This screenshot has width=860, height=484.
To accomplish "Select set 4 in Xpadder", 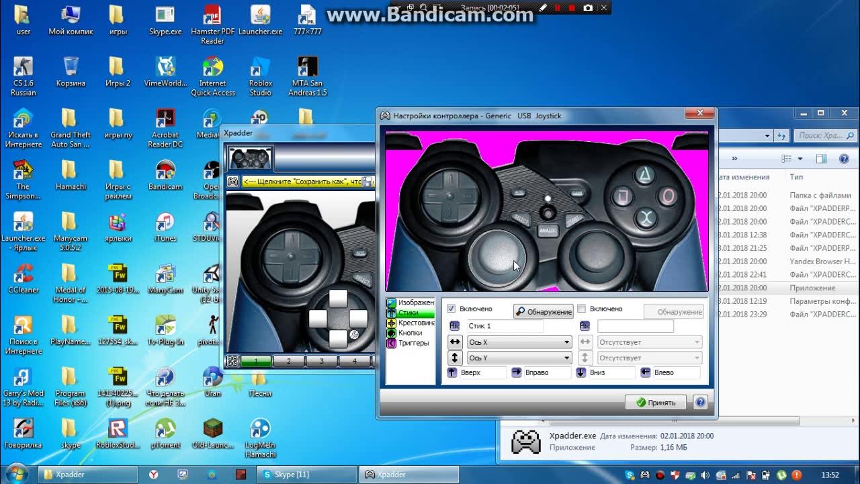I will (x=355, y=361).
